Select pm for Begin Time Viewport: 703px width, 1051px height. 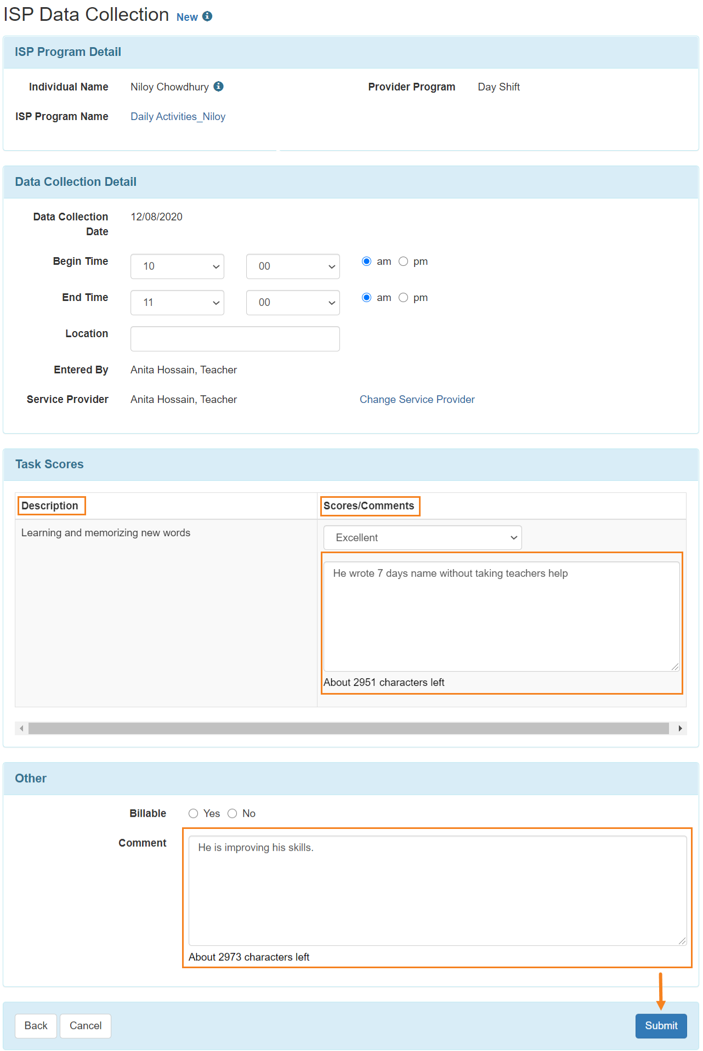(x=403, y=262)
